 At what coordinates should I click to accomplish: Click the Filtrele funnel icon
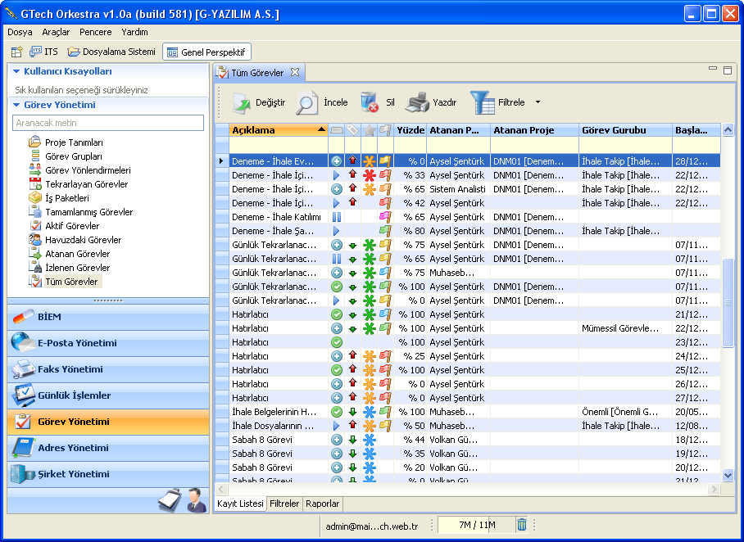click(482, 102)
